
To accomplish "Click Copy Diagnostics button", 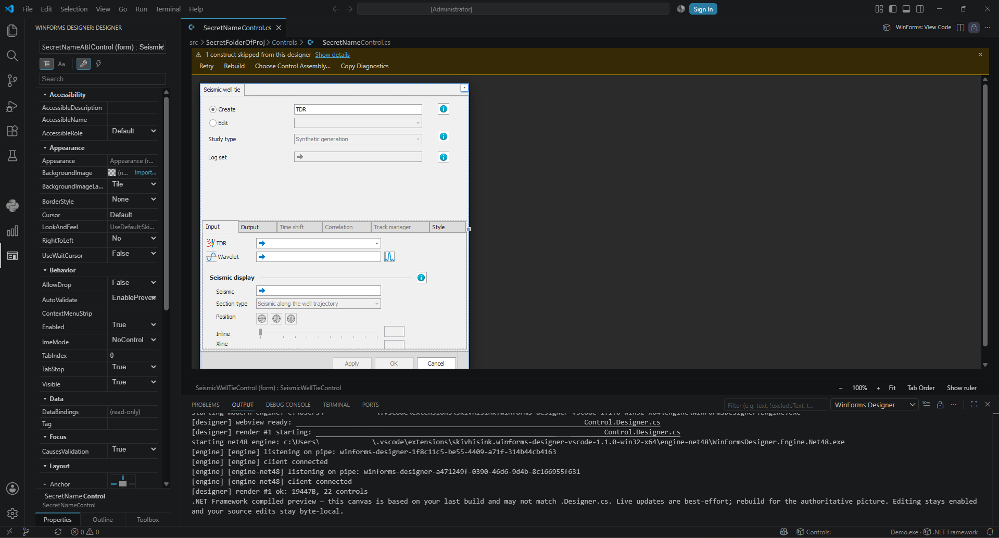I will click(x=364, y=66).
